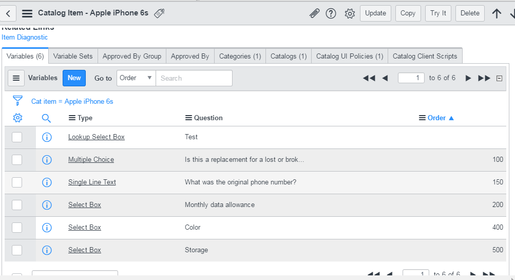
Task: Click the filter funnel icon
Action: pos(17,101)
